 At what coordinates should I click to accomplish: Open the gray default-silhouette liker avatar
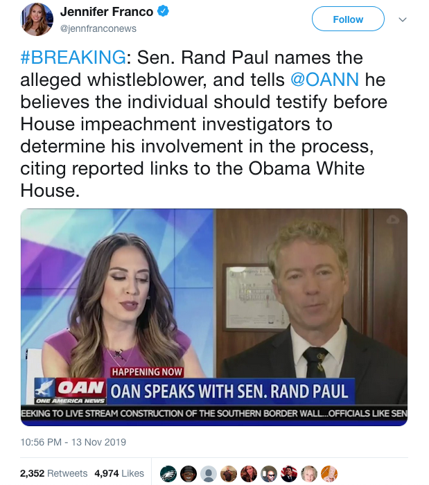point(209,473)
